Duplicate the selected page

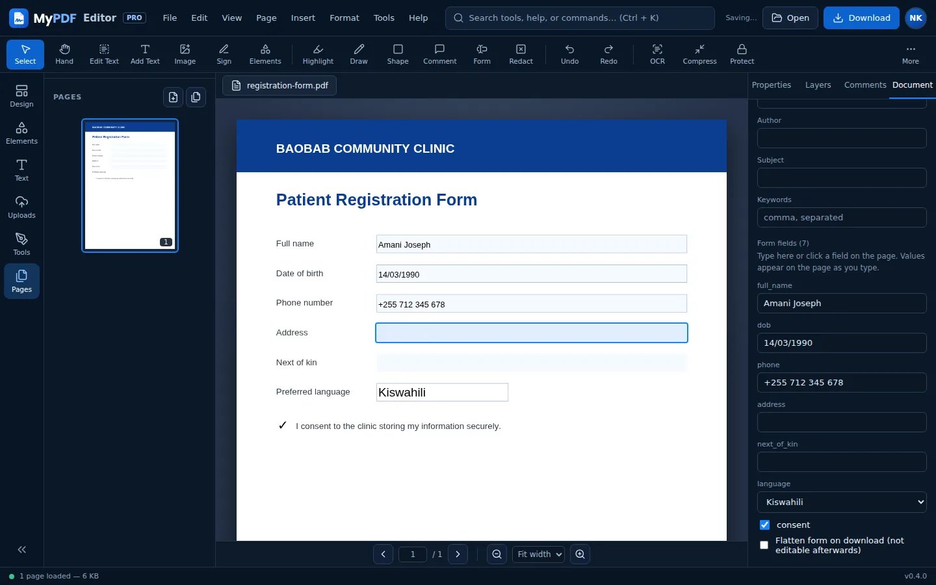[196, 97]
